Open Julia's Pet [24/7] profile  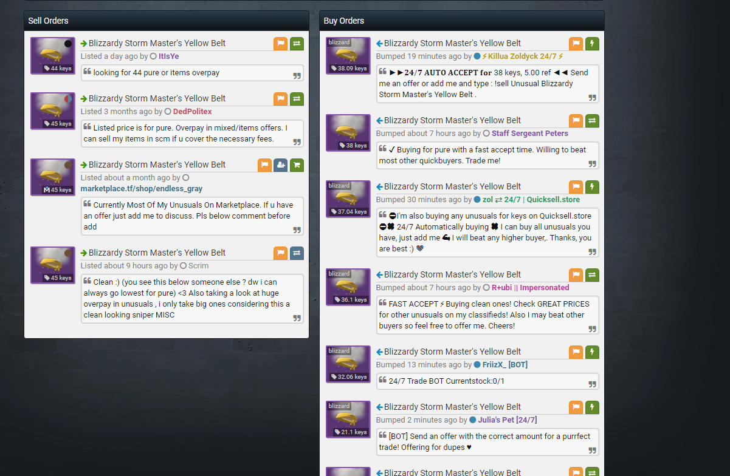coord(507,420)
